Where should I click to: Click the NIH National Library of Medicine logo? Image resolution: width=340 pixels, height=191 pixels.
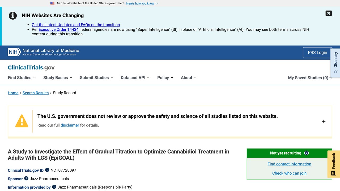[44, 52]
